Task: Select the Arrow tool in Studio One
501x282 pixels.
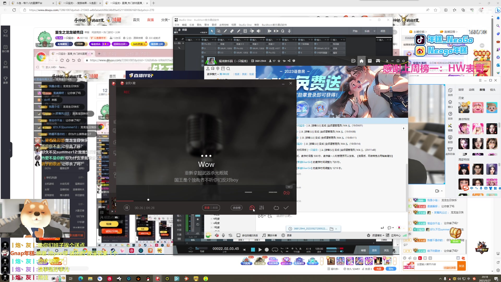Action: [x=212, y=31]
